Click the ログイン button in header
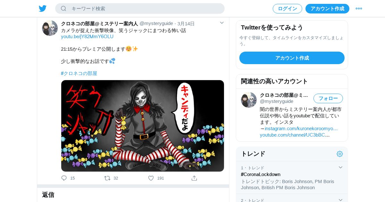The image size is (385, 202). 287,9
